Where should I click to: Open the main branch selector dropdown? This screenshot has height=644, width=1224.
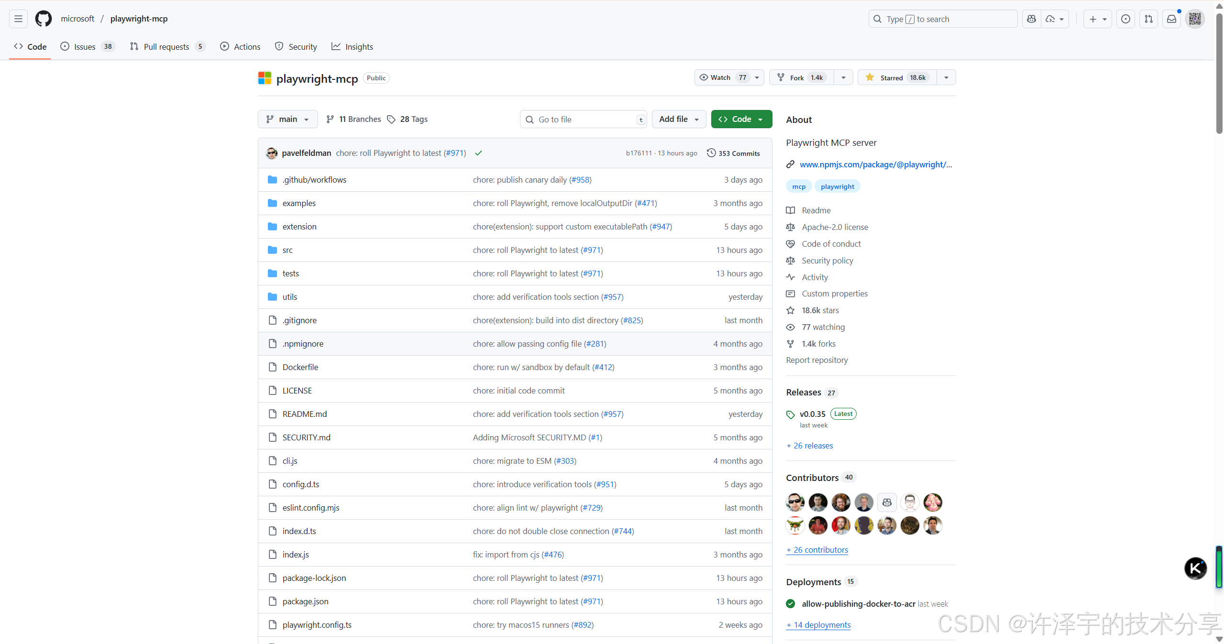287,119
